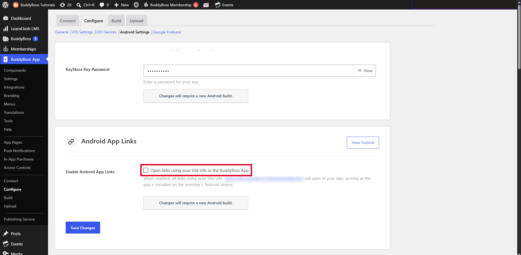The width and height of the screenshot is (521, 255).
Task: Open the Events admin bar item
Action: point(224,5)
